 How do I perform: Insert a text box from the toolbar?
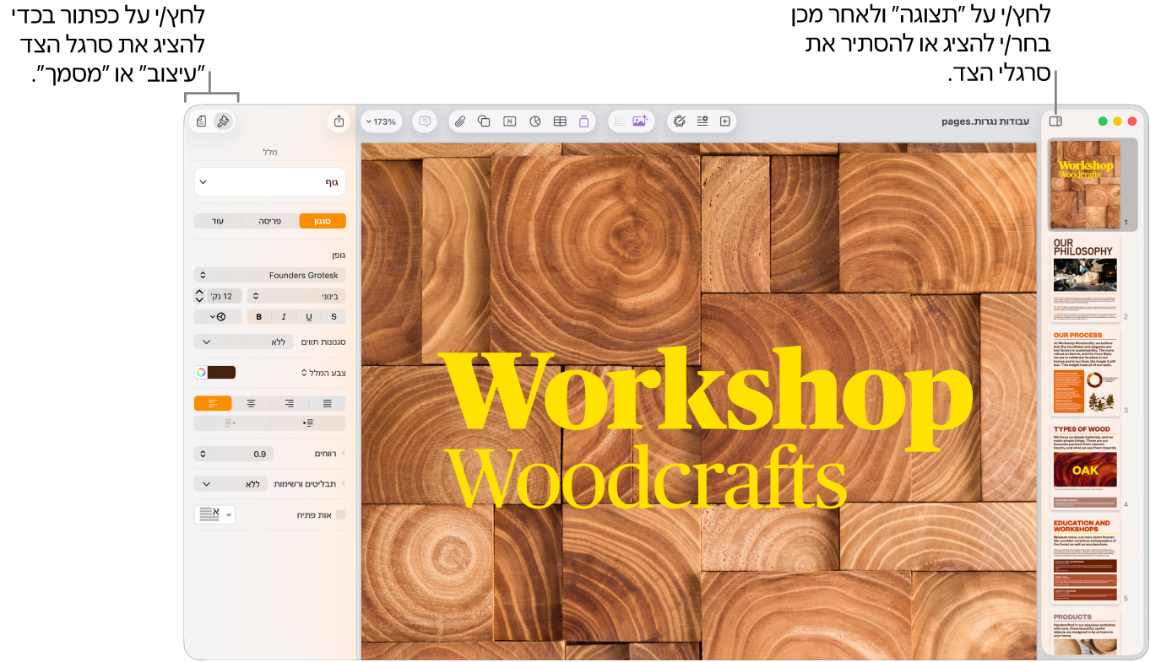pos(509,121)
